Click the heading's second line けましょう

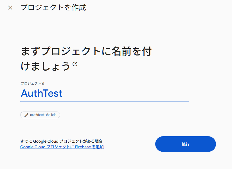pos(45,66)
